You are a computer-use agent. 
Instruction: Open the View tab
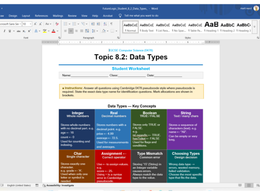coord(84,16)
